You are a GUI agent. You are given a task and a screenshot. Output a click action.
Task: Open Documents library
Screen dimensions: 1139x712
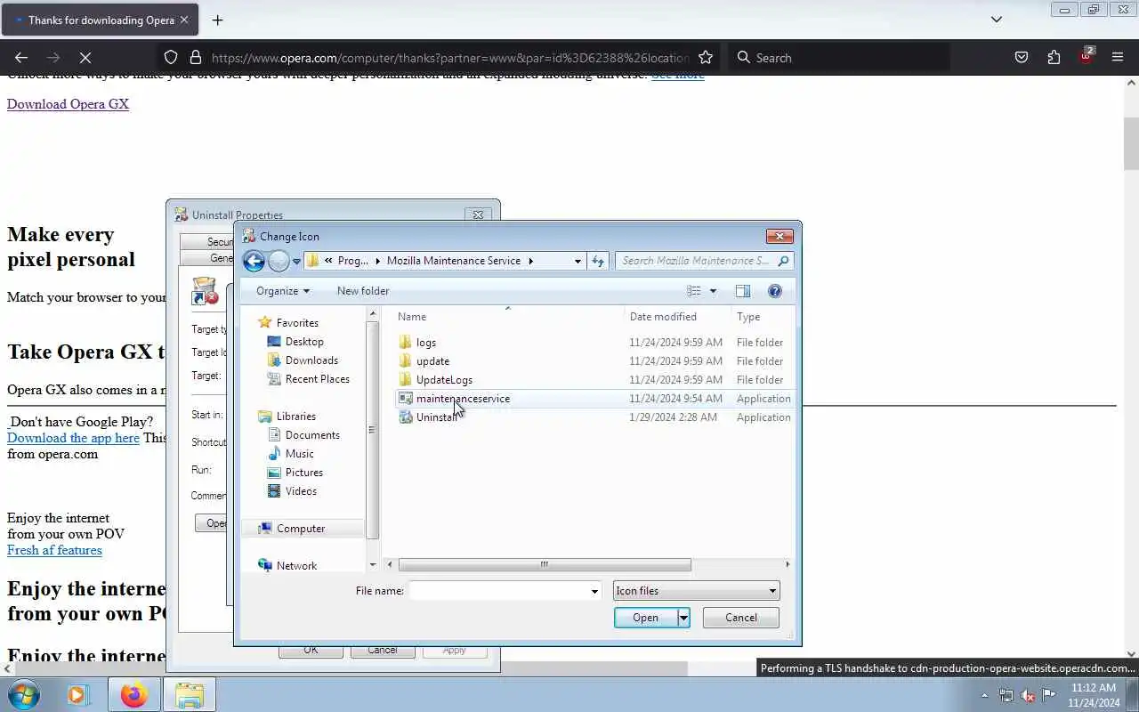click(312, 435)
